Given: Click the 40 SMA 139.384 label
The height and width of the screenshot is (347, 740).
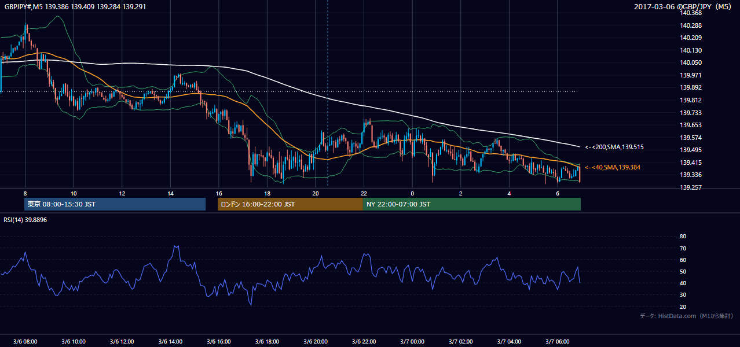Looking at the screenshot, I should click(x=613, y=167).
